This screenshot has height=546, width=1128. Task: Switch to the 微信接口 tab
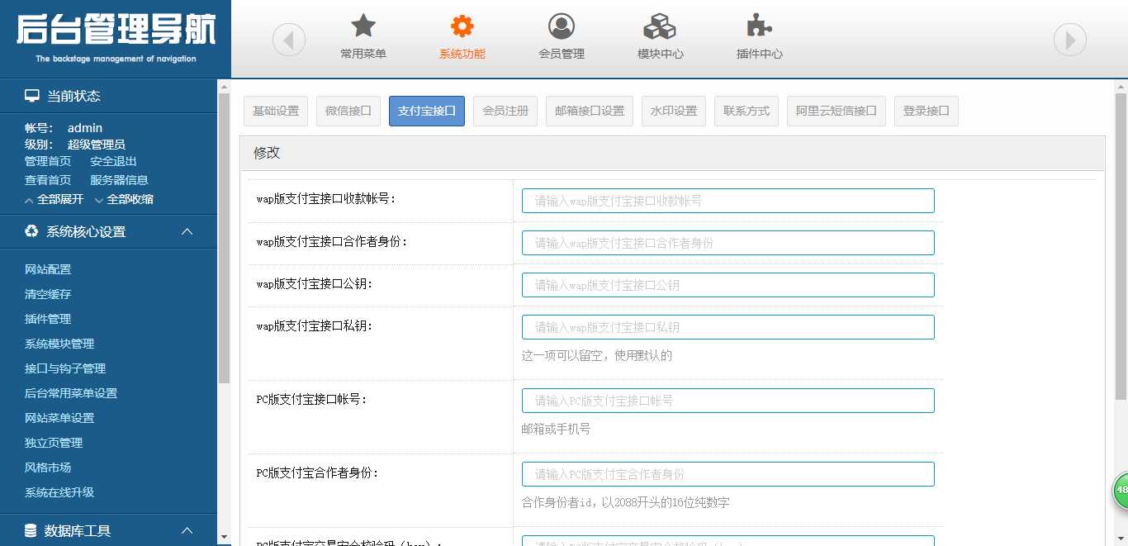coord(348,111)
